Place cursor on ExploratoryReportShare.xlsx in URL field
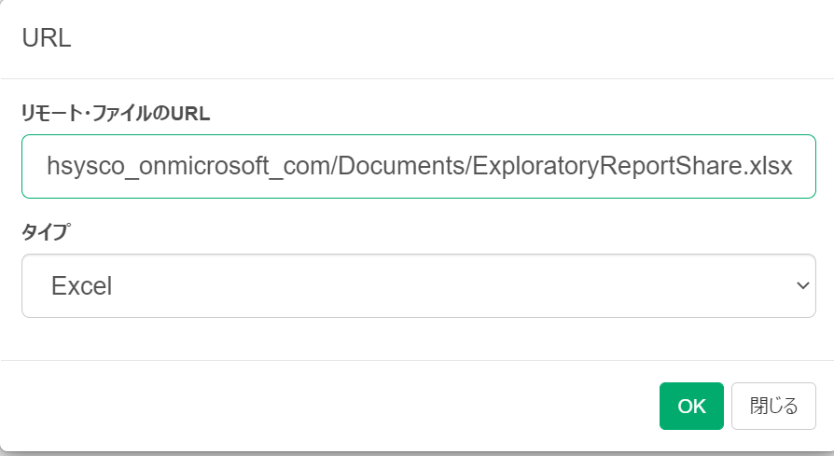 point(632,166)
